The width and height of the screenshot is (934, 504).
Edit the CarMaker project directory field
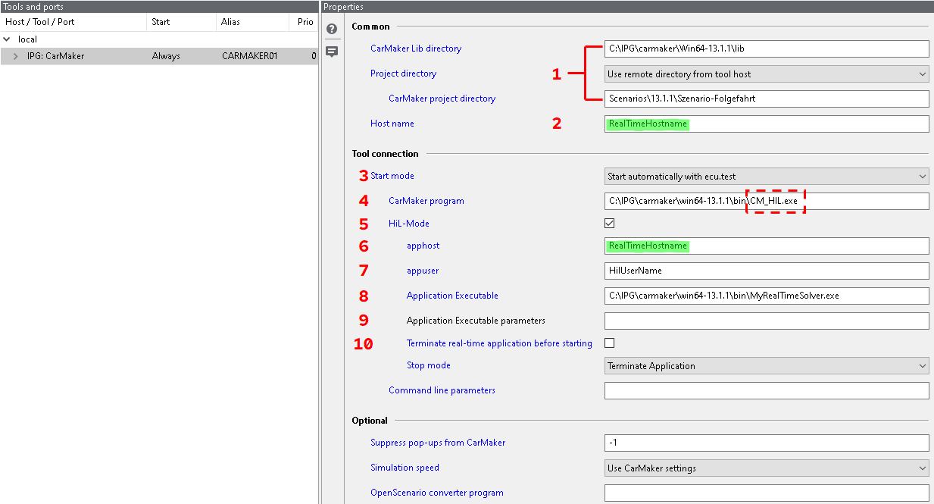pyautogui.click(x=767, y=99)
